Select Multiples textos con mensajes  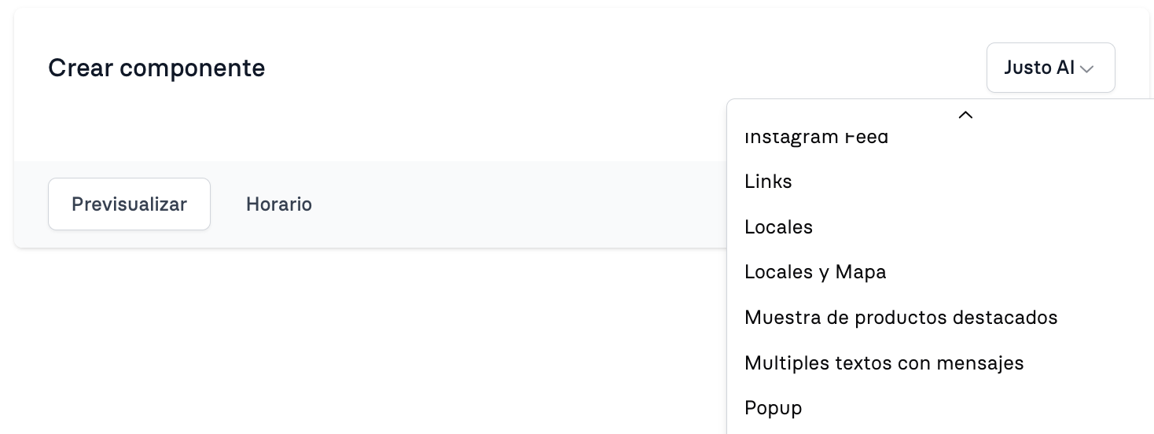[x=941, y=363]
